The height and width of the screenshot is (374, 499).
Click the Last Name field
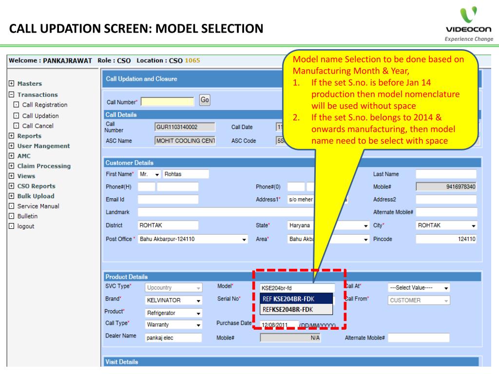[x=446, y=174]
